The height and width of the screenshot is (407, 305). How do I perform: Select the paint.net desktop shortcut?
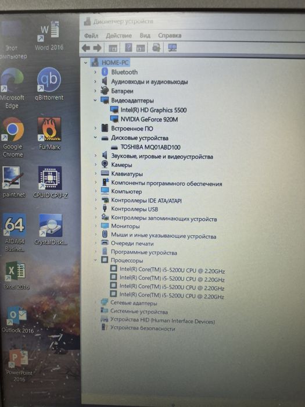click(x=13, y=182)
